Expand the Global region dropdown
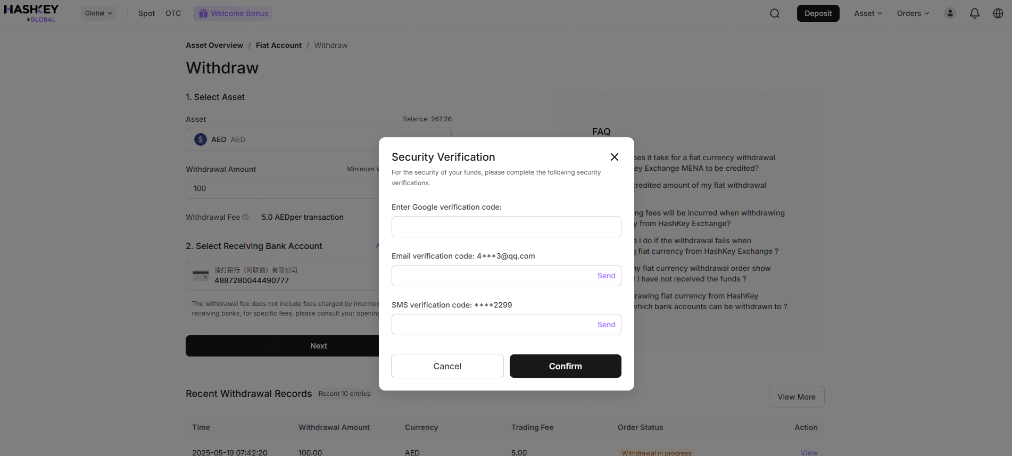This screenshot has width=1012, height=456. coord(98,13)
